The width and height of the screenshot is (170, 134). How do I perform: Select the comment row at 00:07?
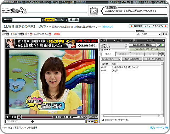(x=131, y=67)
